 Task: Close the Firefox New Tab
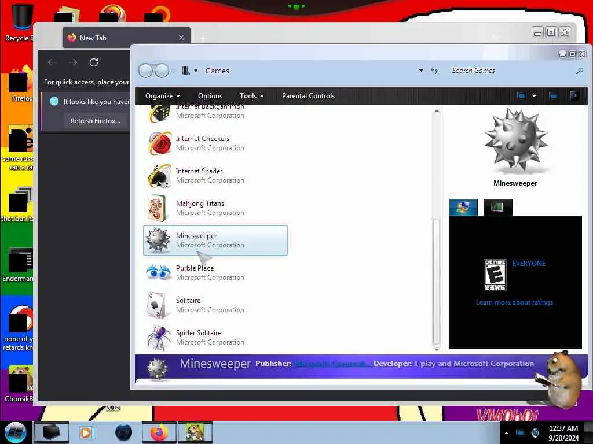[x=181, y=38]
